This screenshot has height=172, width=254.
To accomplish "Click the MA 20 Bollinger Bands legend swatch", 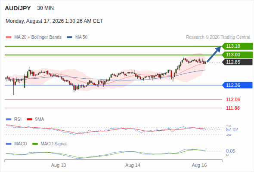I will (x=9, y=37).
